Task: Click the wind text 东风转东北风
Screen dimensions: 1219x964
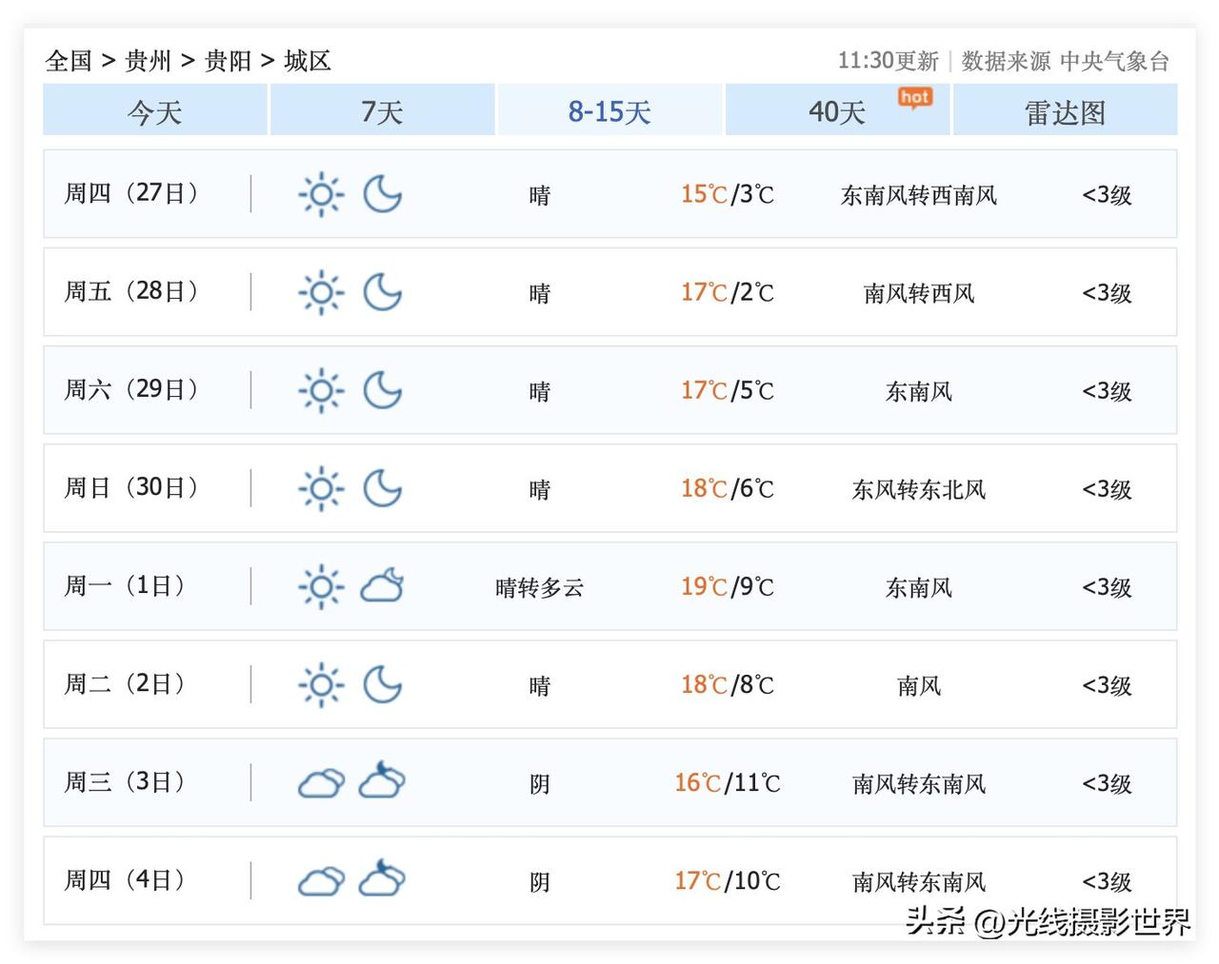Action: click(x=919, y=489)
